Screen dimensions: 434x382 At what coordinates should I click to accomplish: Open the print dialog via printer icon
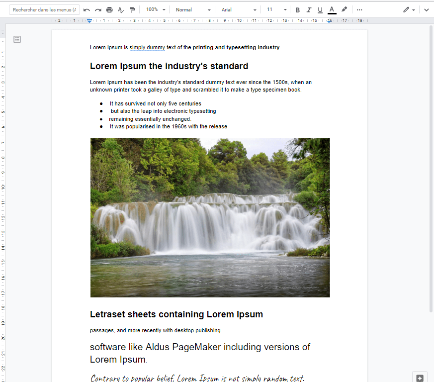109,9
